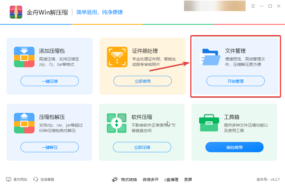Open the 格式转换 link
The height and width of the screenshot is (185, 285).
click(129, 180)
